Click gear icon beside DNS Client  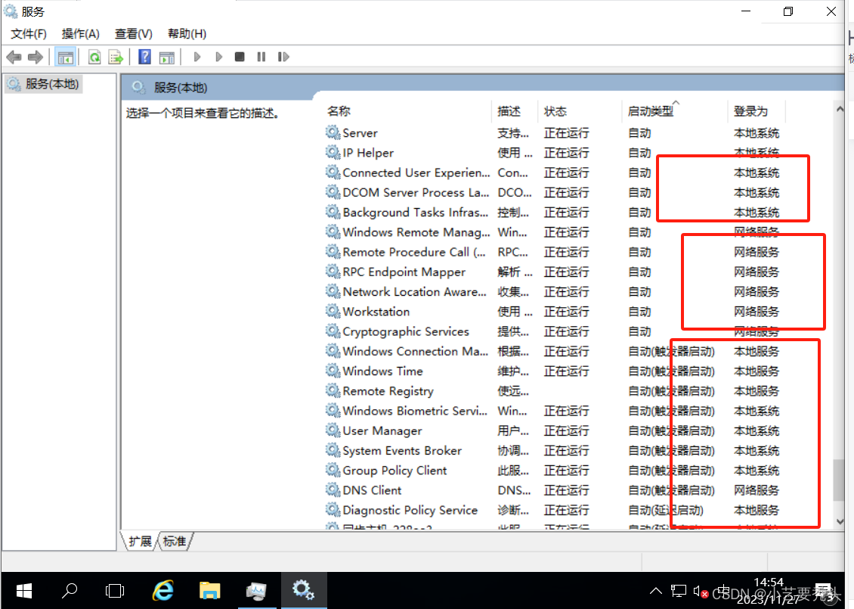click(x=333, y=489)
